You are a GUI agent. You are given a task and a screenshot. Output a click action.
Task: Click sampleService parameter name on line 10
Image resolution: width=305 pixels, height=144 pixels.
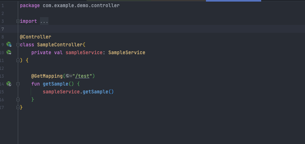[x=84, y=52]
